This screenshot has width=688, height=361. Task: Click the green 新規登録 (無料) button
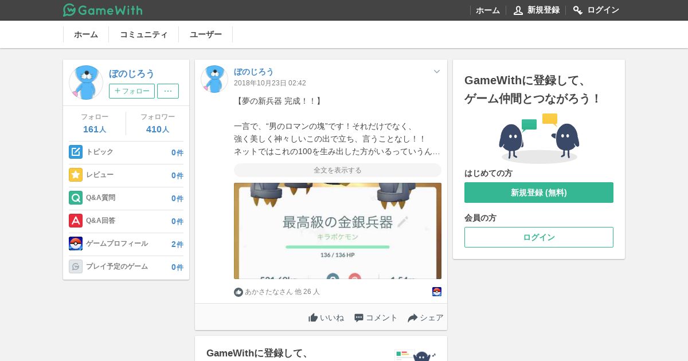click(x=539, y=193)
